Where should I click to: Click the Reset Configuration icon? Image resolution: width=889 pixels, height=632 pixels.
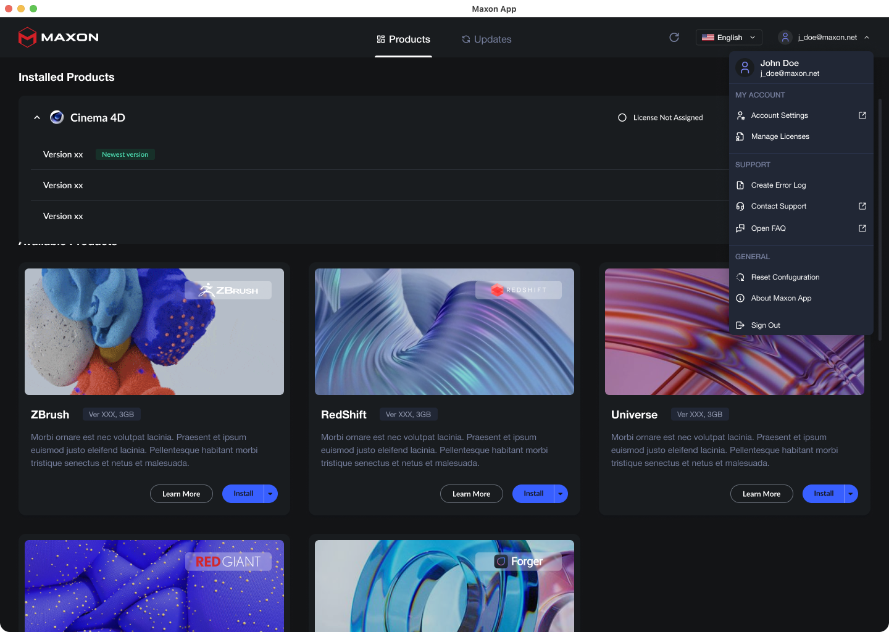point(740,277)
